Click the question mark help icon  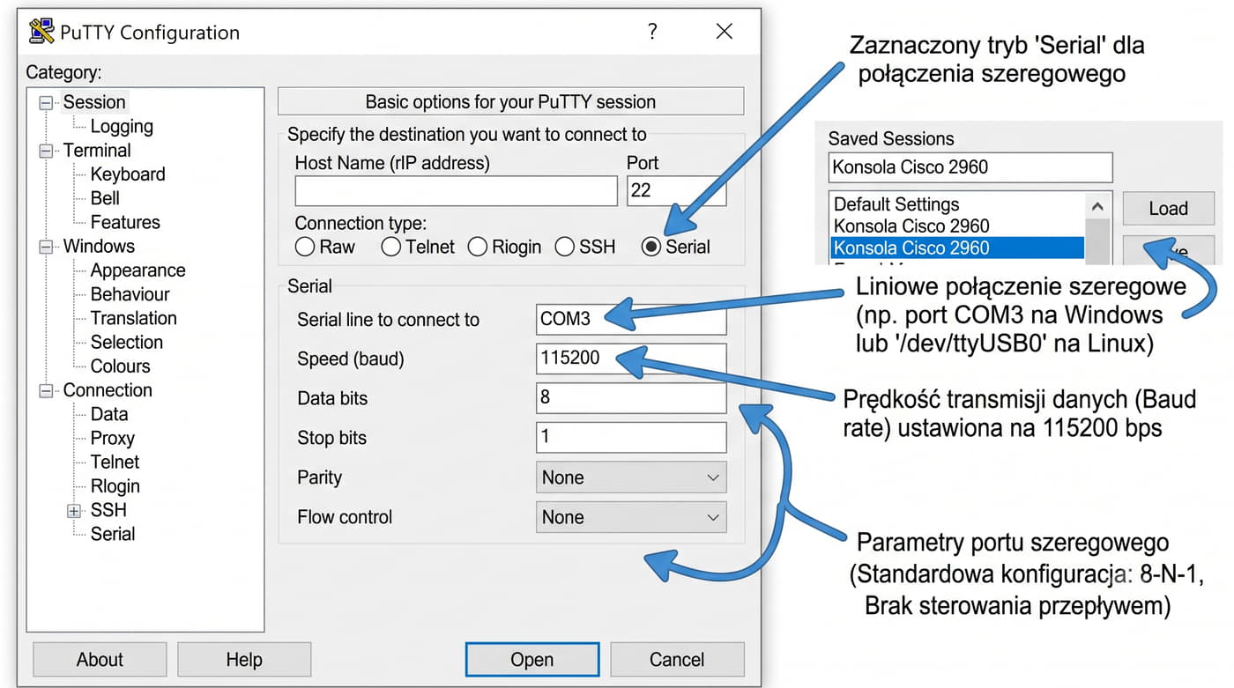[652, 32]
